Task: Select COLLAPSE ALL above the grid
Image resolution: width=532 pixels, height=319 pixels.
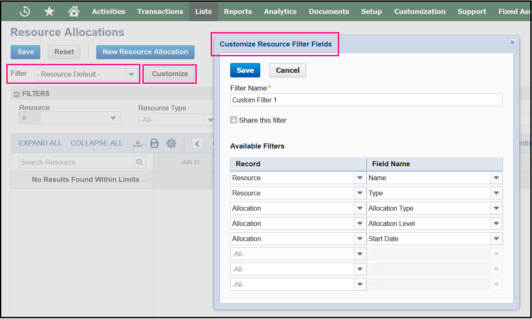Action: click(97, 143)
